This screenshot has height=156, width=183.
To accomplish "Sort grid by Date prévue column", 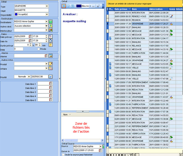I will (x=123, y=9).
